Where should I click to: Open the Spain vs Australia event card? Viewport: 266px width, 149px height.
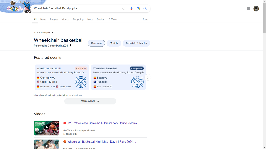118,77
